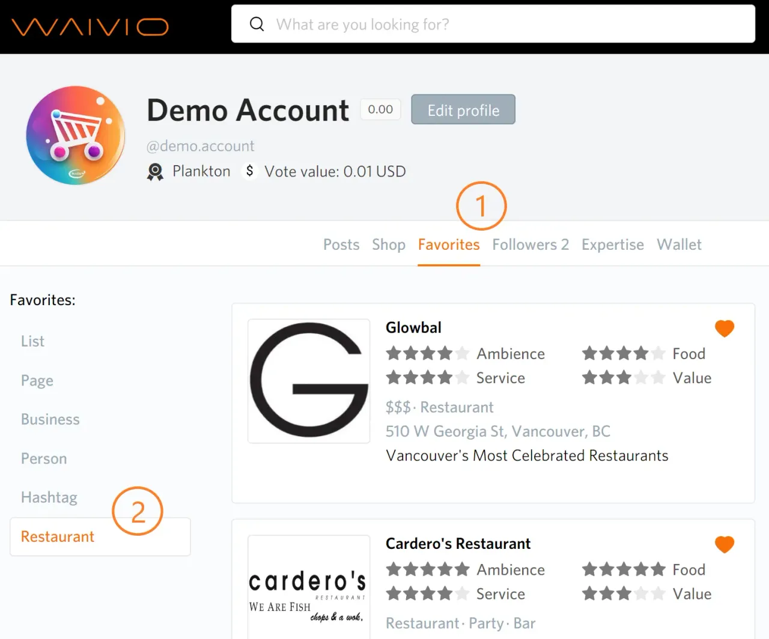Open the Demo Account avatar image
Image resolution: width=769 pixels, height=639 pixels.
pyautogui.click(x=76, y=135)
